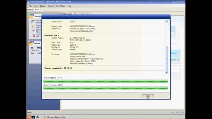Click 'Restore completed in 00:12:43' text
Image resolution: width=212 pixels, height=119 pixels.
(x=58, y=68)
